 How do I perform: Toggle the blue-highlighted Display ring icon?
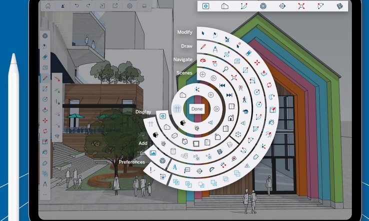[x=162, y=116]
